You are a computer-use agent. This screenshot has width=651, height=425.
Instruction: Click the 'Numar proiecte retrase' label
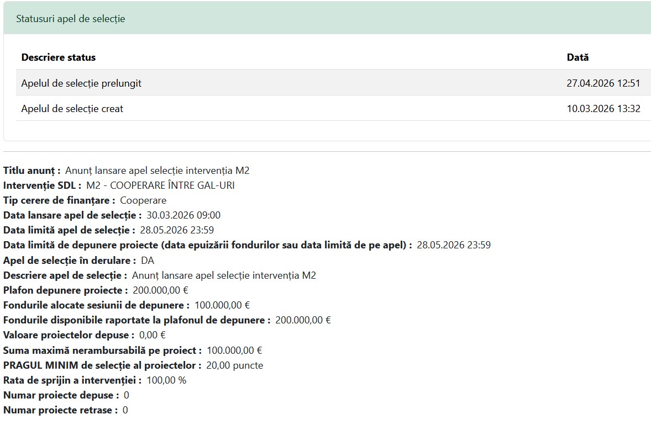coord(60,410)
